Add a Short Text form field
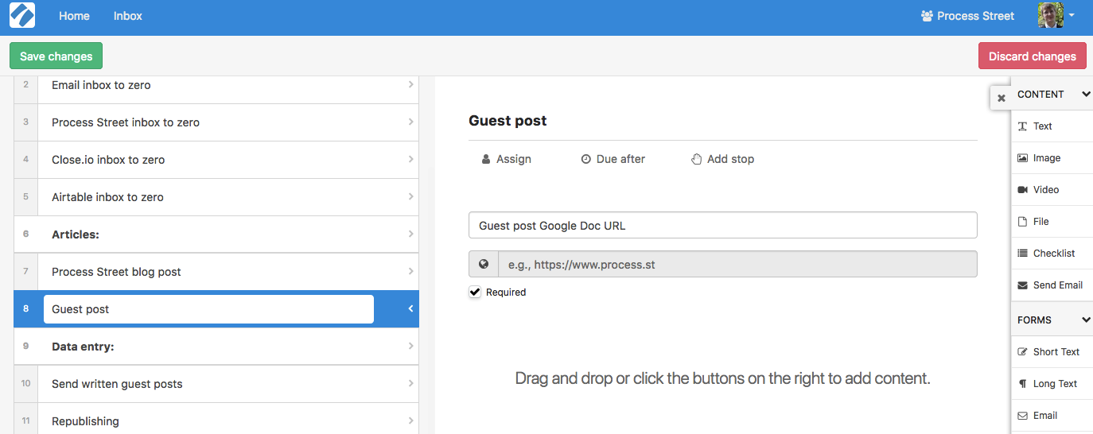This screenshot has width=1093, height=434. pos(1052,352)
